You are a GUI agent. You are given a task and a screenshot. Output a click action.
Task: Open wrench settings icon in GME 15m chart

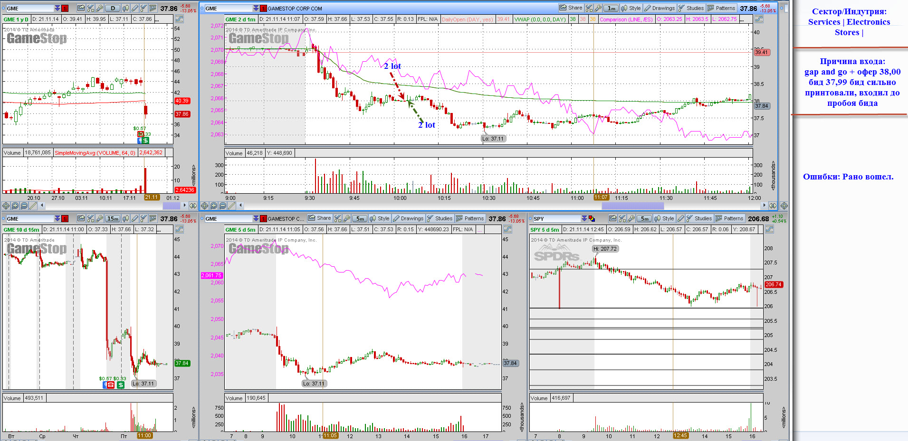99,218
